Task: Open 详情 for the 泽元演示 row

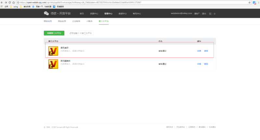Action: [x=199, y=51]
